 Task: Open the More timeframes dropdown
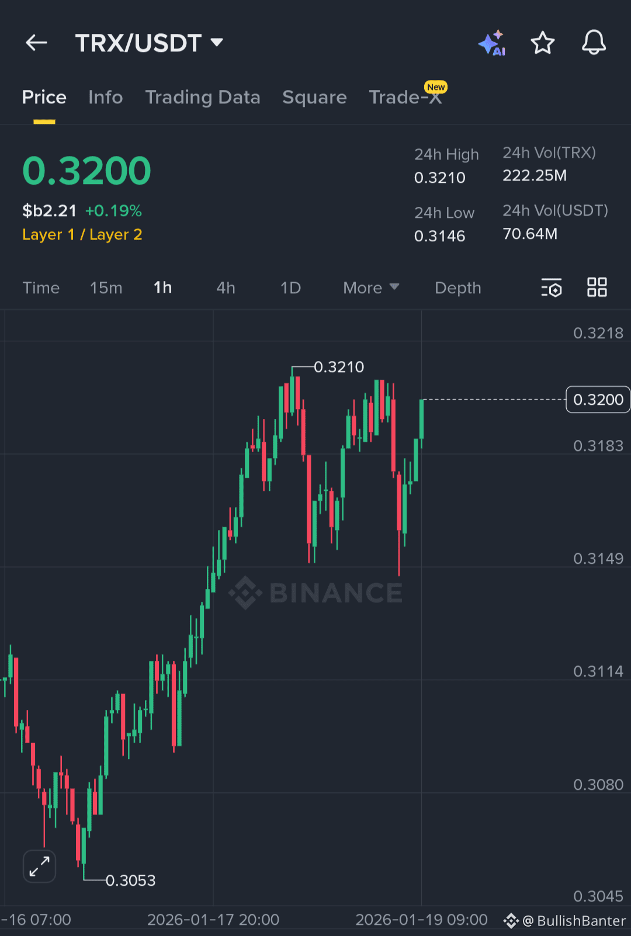tap(370, 287)
